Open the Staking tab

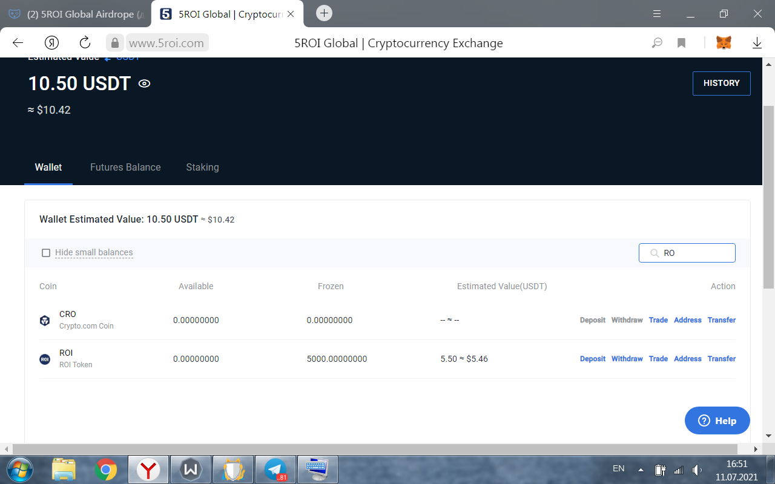pos(202,168)
